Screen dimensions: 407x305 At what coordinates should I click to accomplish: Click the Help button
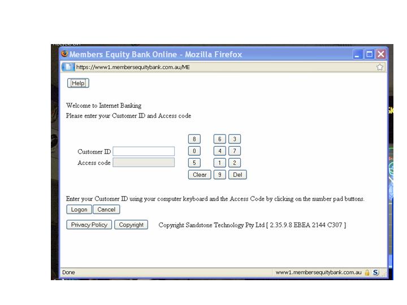coord(78,83)
